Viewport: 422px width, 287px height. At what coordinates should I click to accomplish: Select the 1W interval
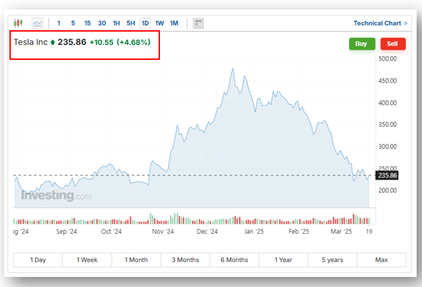[x=160, y=24]
